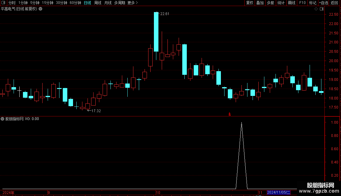Open the dropdown beside 平高电气 title
Screen dimensions: 341x196
coord(40,9)
